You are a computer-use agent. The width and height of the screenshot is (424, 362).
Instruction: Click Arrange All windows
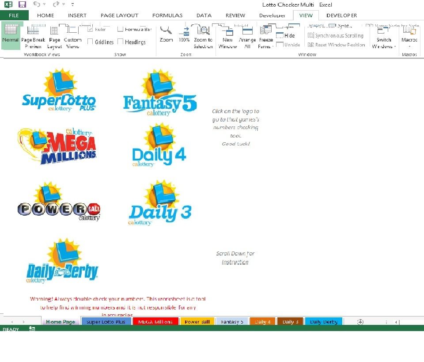[x=247, y=36]
